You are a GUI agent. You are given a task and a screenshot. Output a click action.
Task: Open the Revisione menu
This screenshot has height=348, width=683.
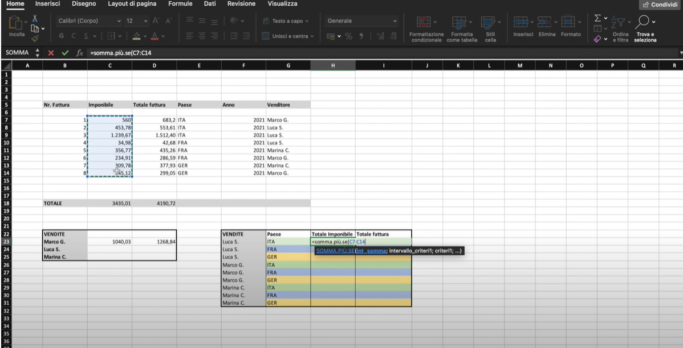click(241, 4)
